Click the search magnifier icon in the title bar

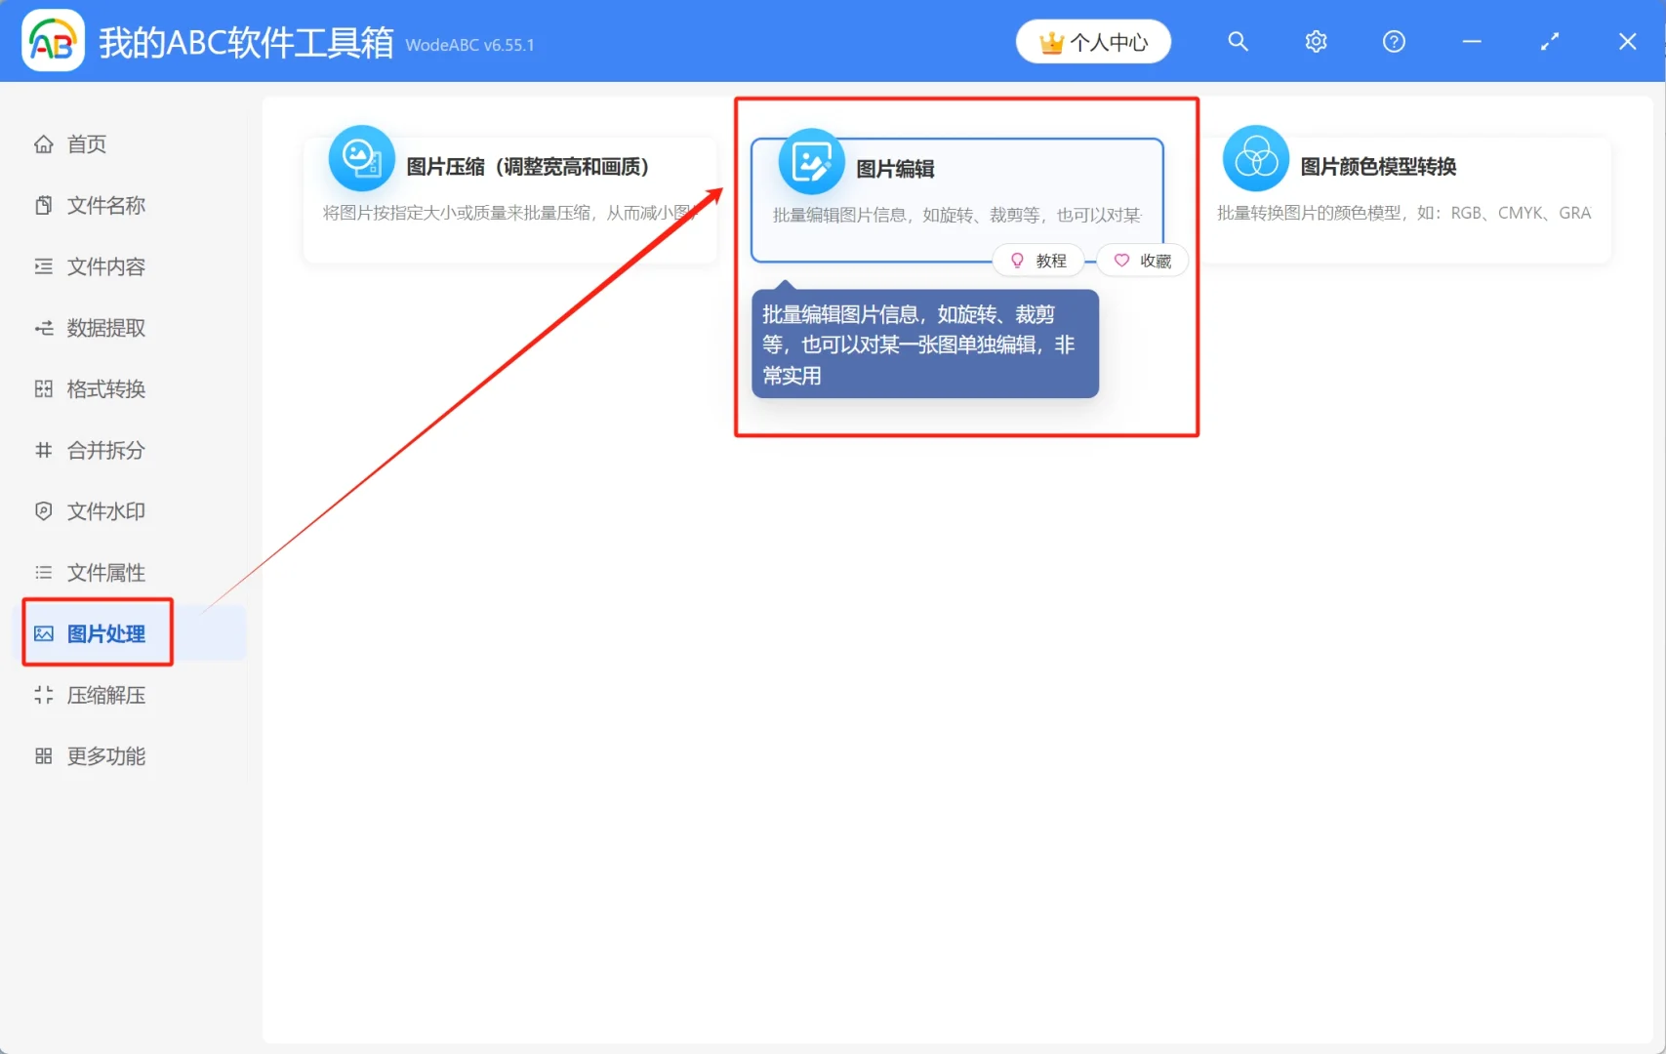click(1237, 41)
